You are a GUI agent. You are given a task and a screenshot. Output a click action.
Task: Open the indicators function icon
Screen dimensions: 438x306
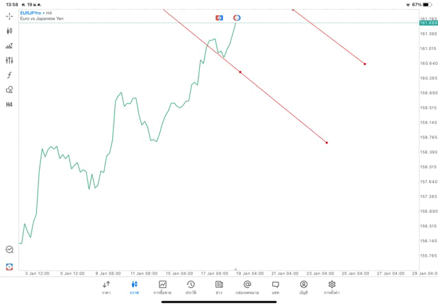tap(10, 75)
